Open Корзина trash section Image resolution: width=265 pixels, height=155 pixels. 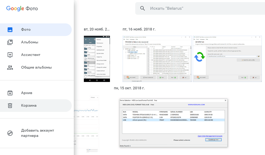pyautogui.click(x=36, y=106)
